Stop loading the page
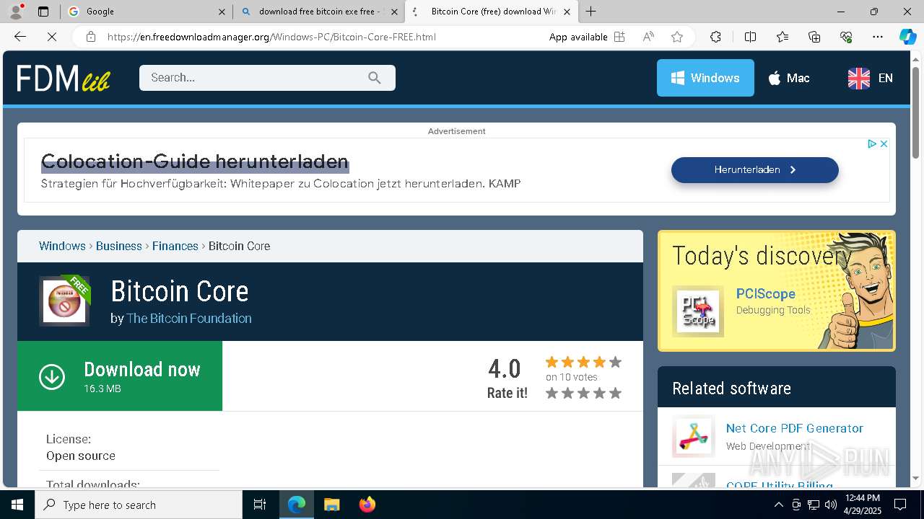The image size is (924, 519). pyautogui.click(x=52, y=37)
